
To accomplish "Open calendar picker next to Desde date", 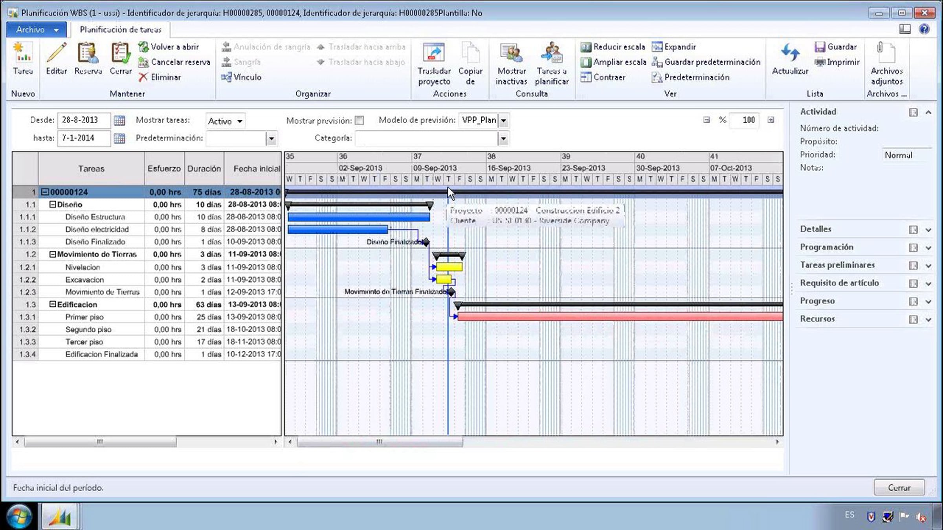I will [119, 121].
